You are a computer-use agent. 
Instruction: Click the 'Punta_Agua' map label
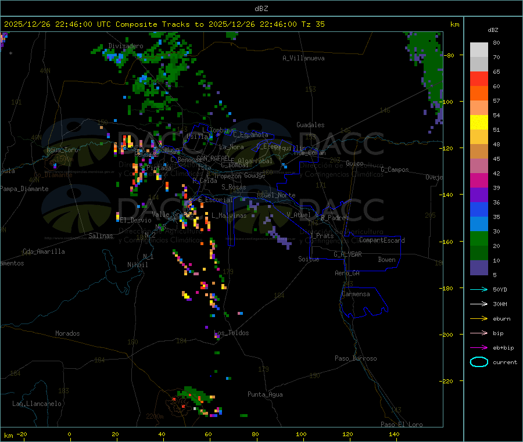click(x=265, y=394)
